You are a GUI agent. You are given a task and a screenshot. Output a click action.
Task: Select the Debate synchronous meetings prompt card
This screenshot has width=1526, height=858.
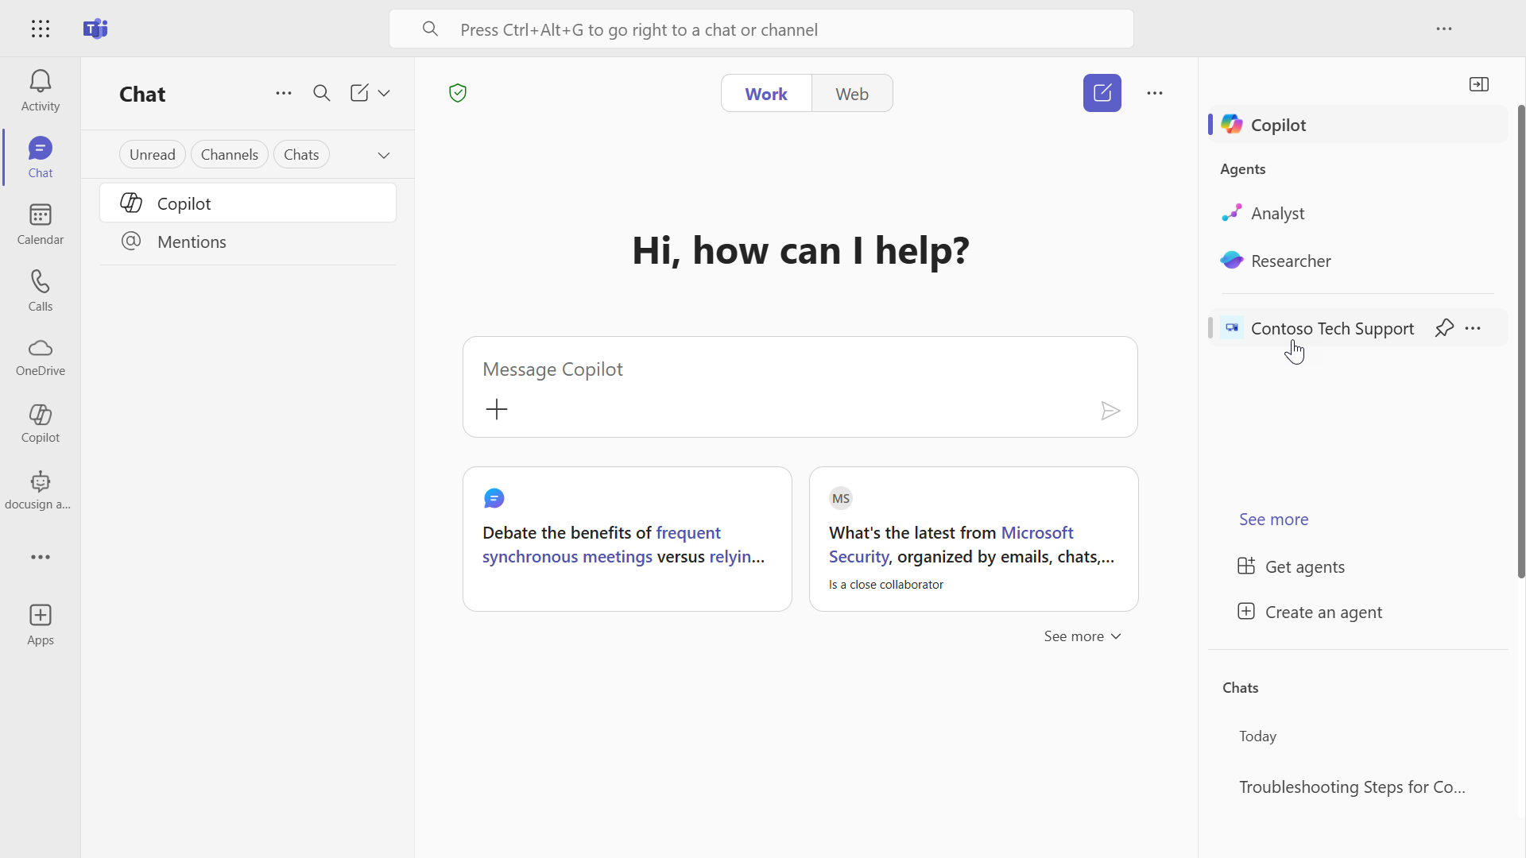point(627,539)
